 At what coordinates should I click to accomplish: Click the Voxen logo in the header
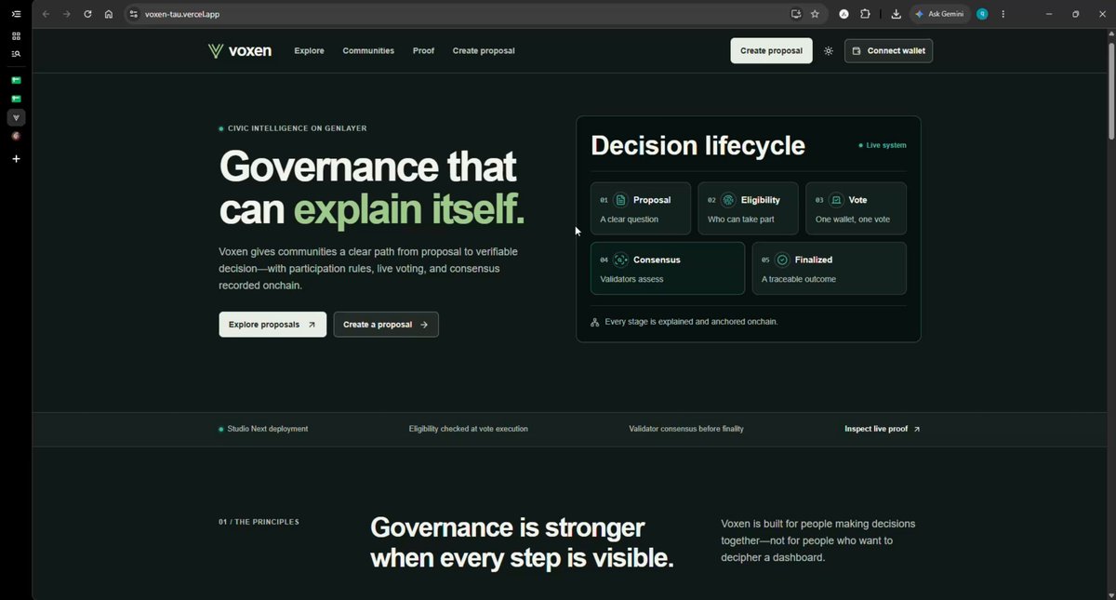(240, 51)
